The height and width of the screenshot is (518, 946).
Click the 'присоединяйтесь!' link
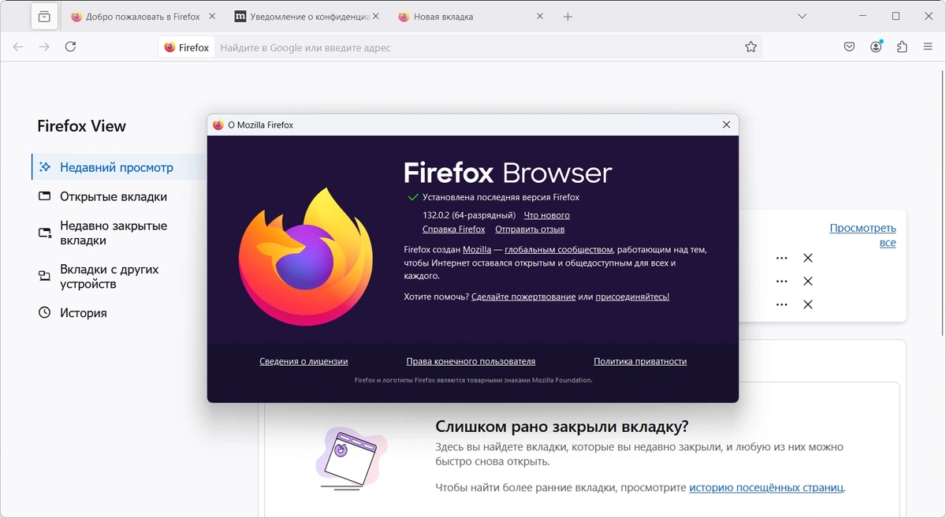click(632, 296)
